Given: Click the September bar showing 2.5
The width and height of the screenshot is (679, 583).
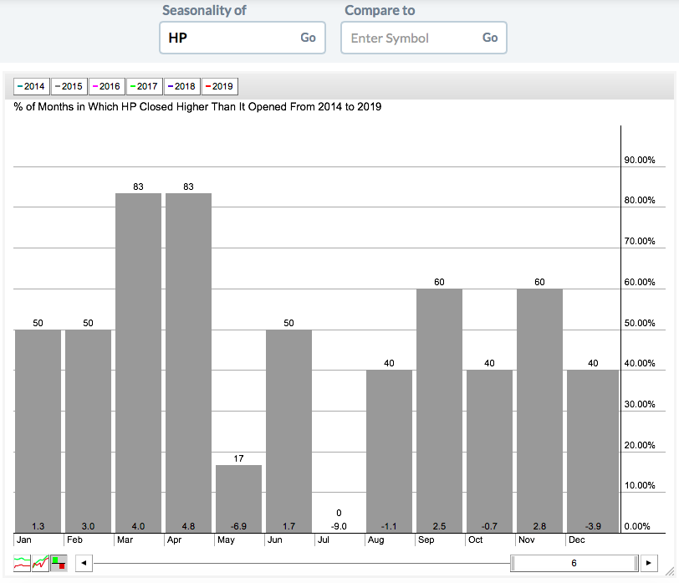Looking at the screenshot, I should click(439, 411).
